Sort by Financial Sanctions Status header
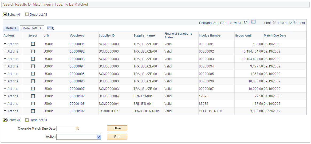The image size is (311, 144). 178,35
